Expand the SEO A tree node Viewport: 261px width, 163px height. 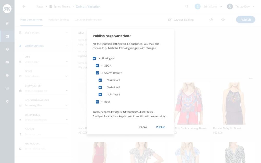(x=102, y=66)
